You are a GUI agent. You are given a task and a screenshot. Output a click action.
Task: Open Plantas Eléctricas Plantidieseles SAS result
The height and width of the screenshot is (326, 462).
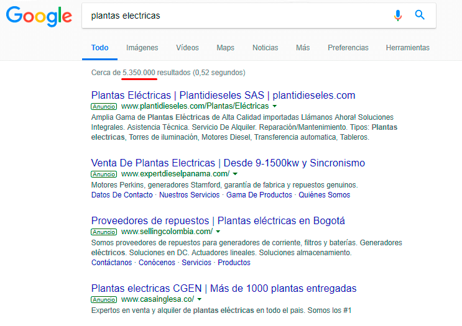[223, 96]
